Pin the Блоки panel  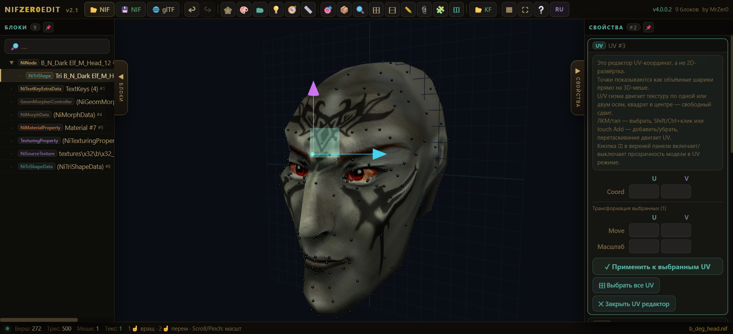(x=48, y=27)
